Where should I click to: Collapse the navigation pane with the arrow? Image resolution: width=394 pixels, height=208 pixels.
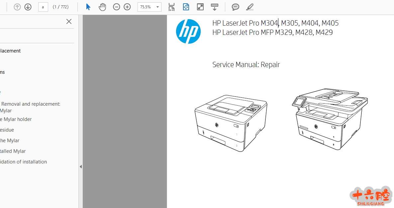[81, 167]
